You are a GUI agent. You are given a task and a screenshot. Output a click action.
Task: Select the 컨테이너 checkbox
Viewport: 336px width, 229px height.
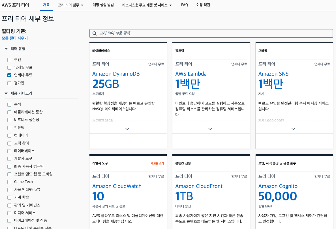coord(9,136)
